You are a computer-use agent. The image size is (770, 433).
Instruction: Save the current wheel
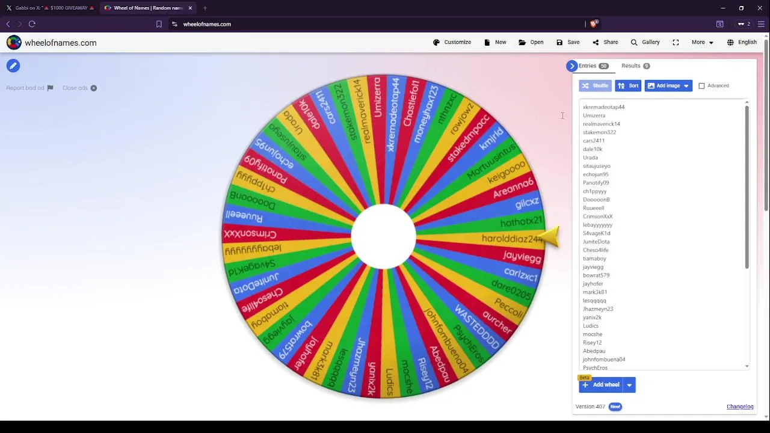pos(568,42)
